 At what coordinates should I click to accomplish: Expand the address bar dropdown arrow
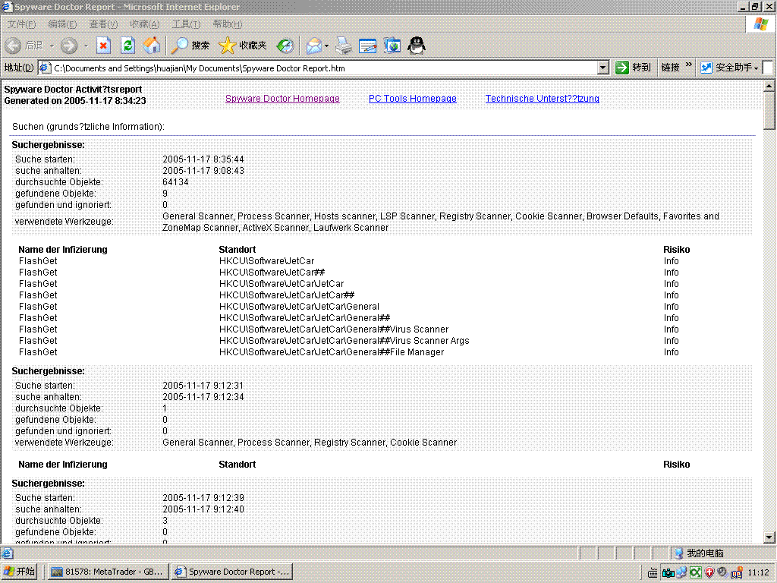pyautogui.click(x=602, y=68)
